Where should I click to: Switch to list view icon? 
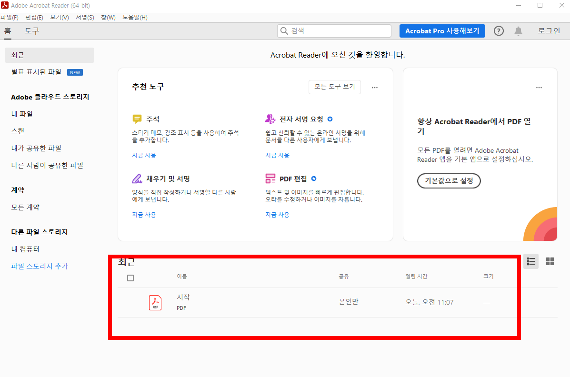pos(531,261)
